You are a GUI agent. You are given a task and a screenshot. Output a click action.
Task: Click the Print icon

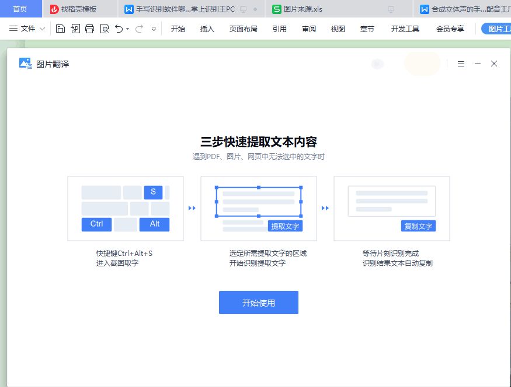[89, 29]
